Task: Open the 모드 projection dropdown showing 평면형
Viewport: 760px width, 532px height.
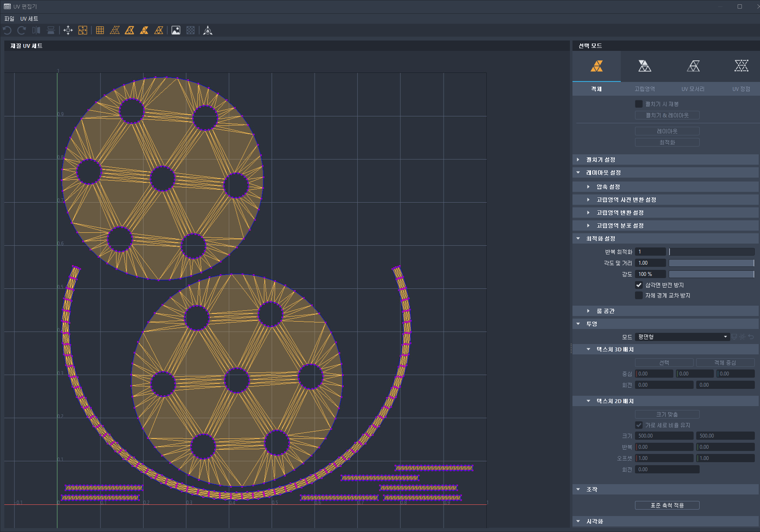Action: 682,337
